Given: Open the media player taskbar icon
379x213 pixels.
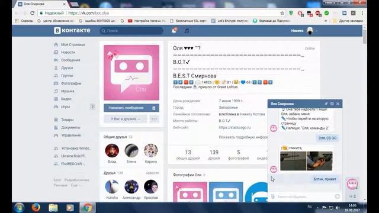Looking at the screenshot, I should [70, 208].
